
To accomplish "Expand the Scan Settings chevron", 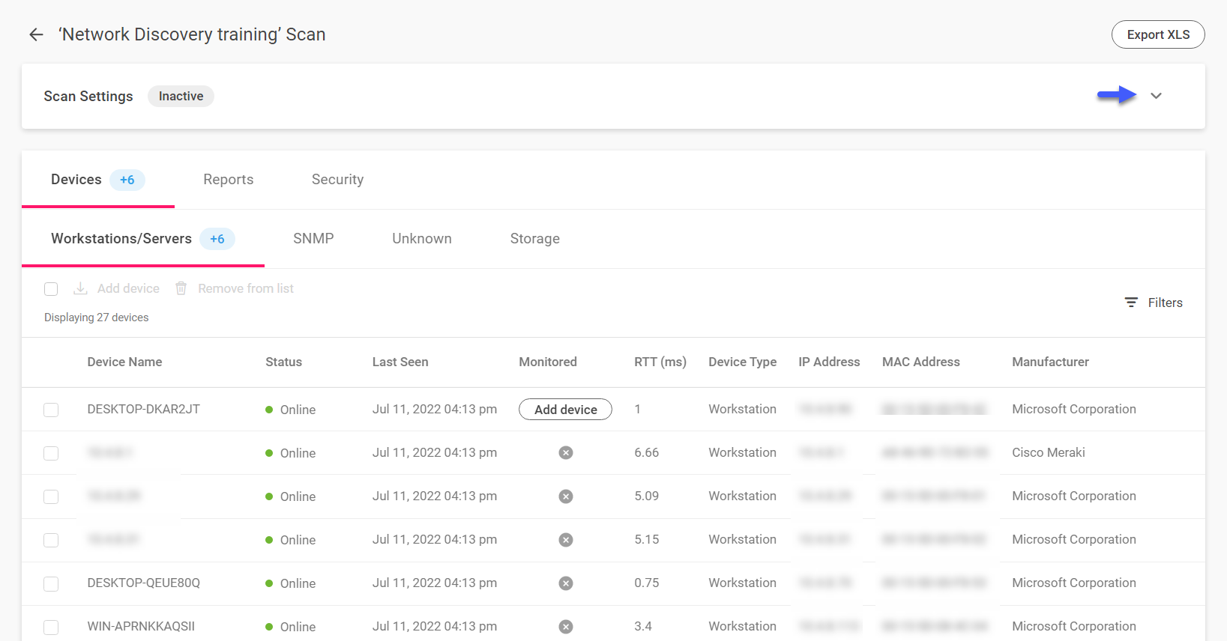I will (1156, 96).
